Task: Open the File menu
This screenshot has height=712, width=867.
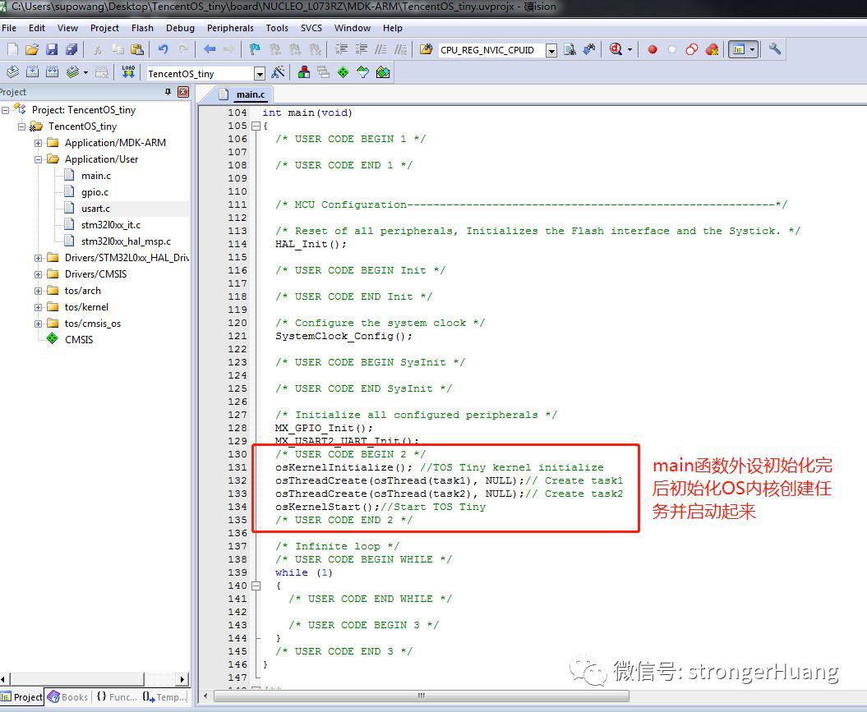Action: coord(9,28)
